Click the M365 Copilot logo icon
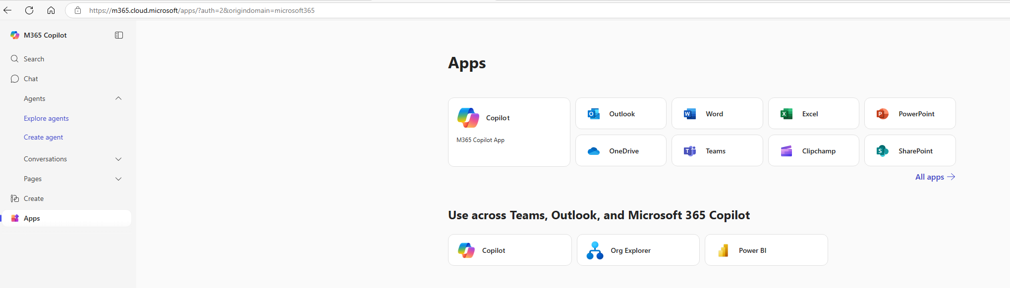This screenshot has width=1010, height=288. point(15,35)
